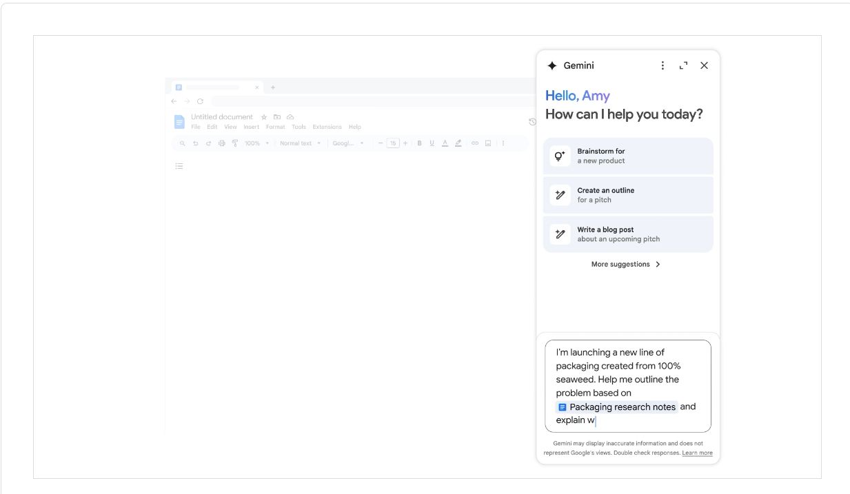
Task: Activate the paint format tool
Action: [x=235, y=143]
